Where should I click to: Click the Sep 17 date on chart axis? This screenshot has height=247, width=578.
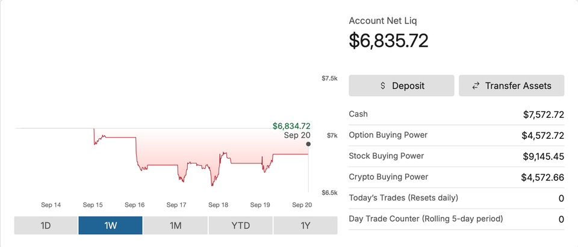click(176, 205)
